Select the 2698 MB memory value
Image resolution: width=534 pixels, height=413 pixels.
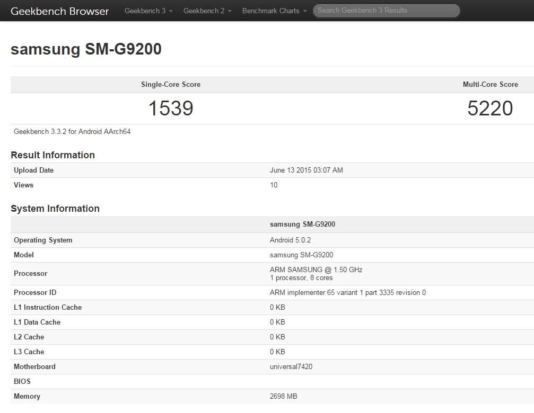point(283,397)
